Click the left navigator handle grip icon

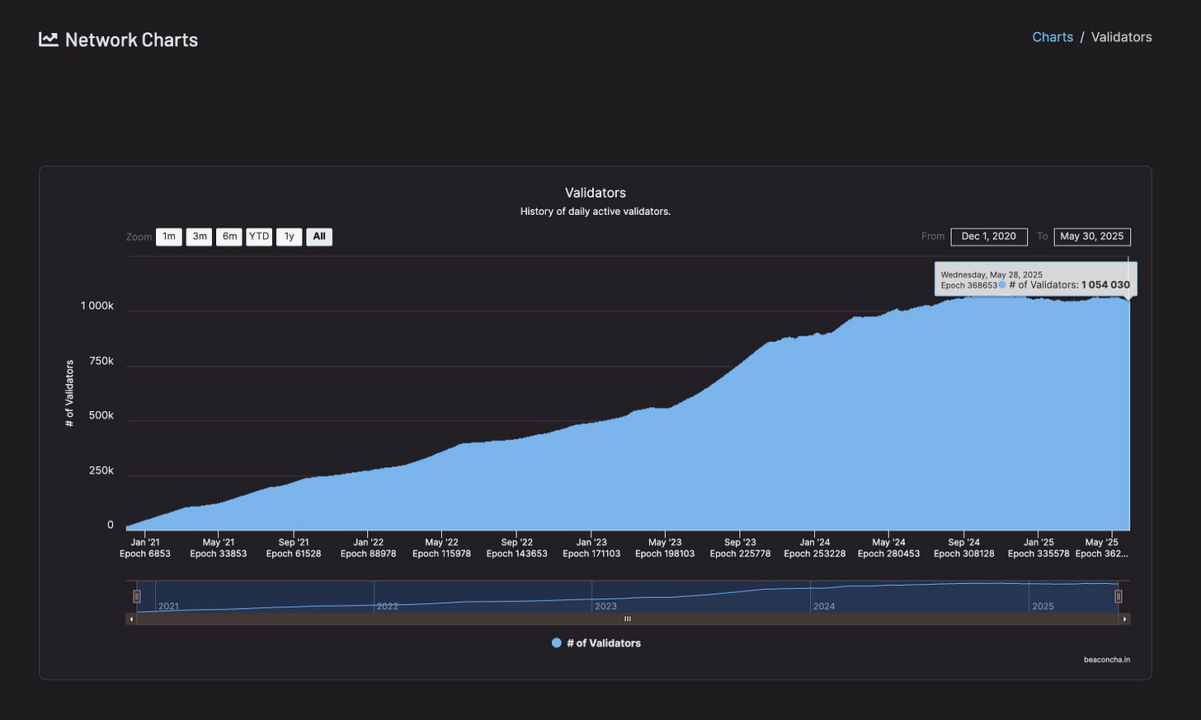coord(136,595)
